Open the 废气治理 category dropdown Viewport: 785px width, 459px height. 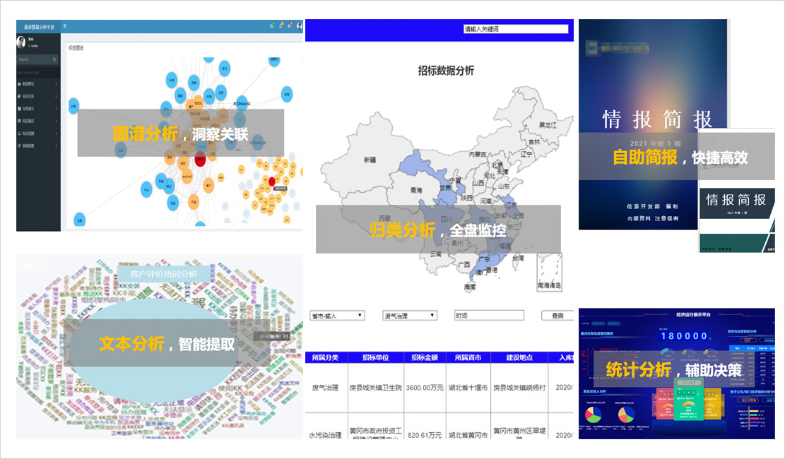click(410, 316)
